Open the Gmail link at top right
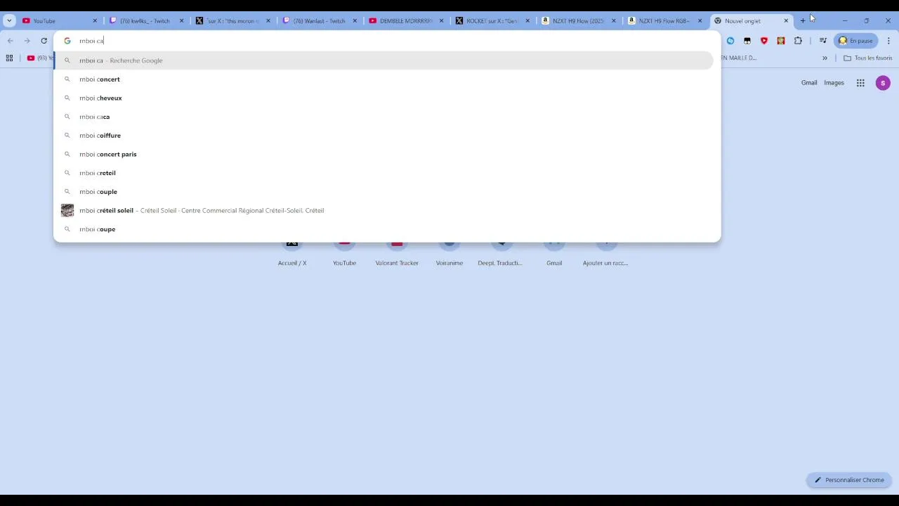This screenshot has width=899, height=506. 809,83
